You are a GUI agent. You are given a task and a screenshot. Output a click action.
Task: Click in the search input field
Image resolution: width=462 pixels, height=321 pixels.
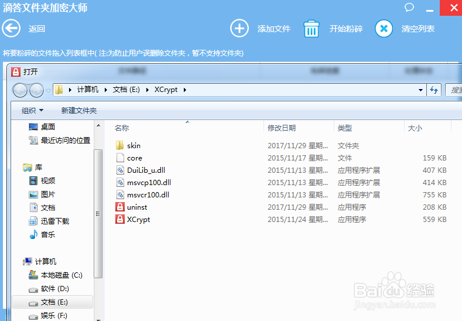coord(454,90)
